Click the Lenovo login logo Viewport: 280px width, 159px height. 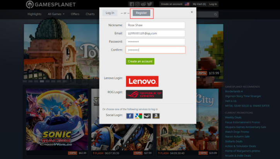pos(142,81)
